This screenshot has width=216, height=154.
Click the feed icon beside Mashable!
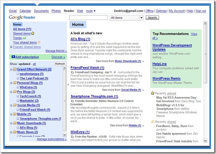pos(18,101)
